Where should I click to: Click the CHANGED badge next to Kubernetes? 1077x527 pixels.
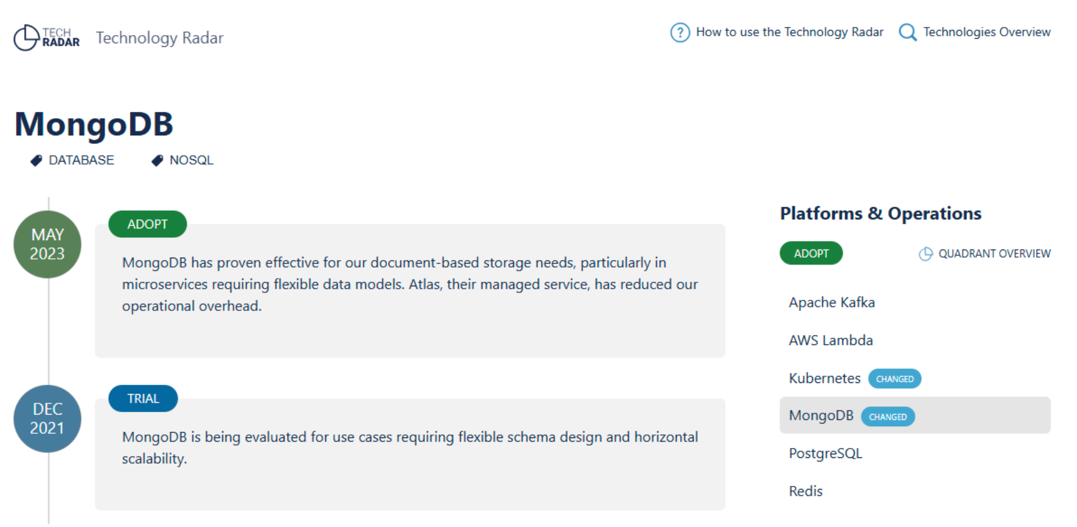(894, 379)
